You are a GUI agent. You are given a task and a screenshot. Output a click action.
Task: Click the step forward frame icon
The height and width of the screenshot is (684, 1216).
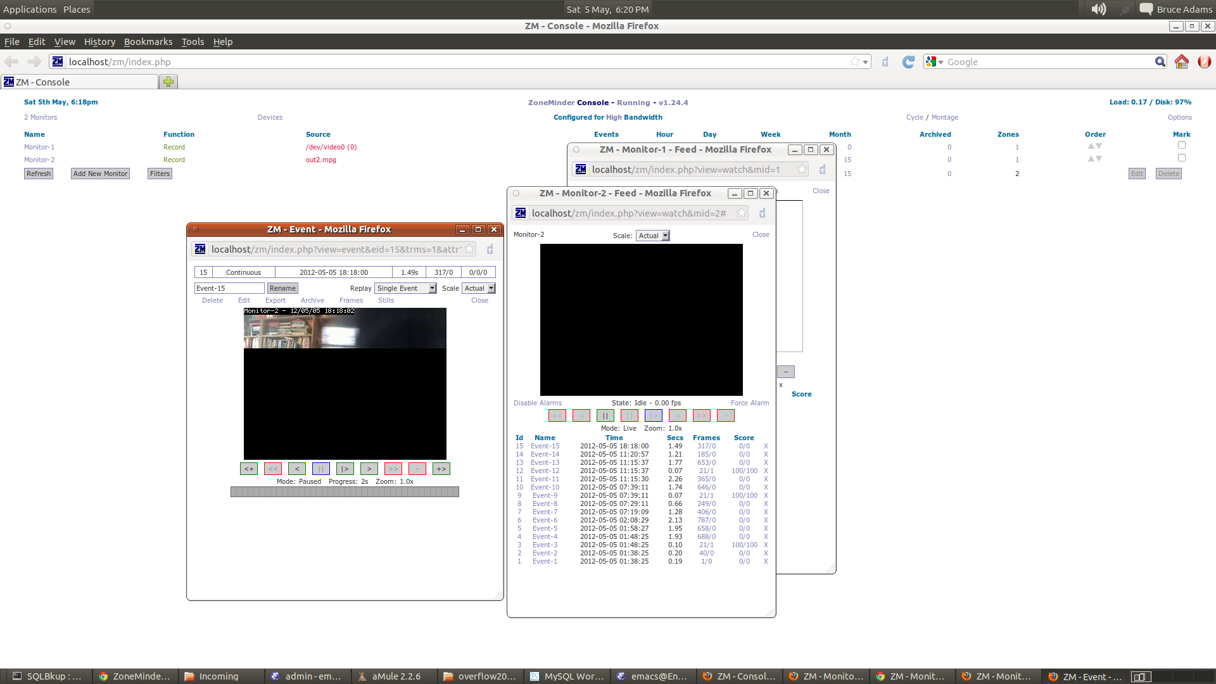345,469
